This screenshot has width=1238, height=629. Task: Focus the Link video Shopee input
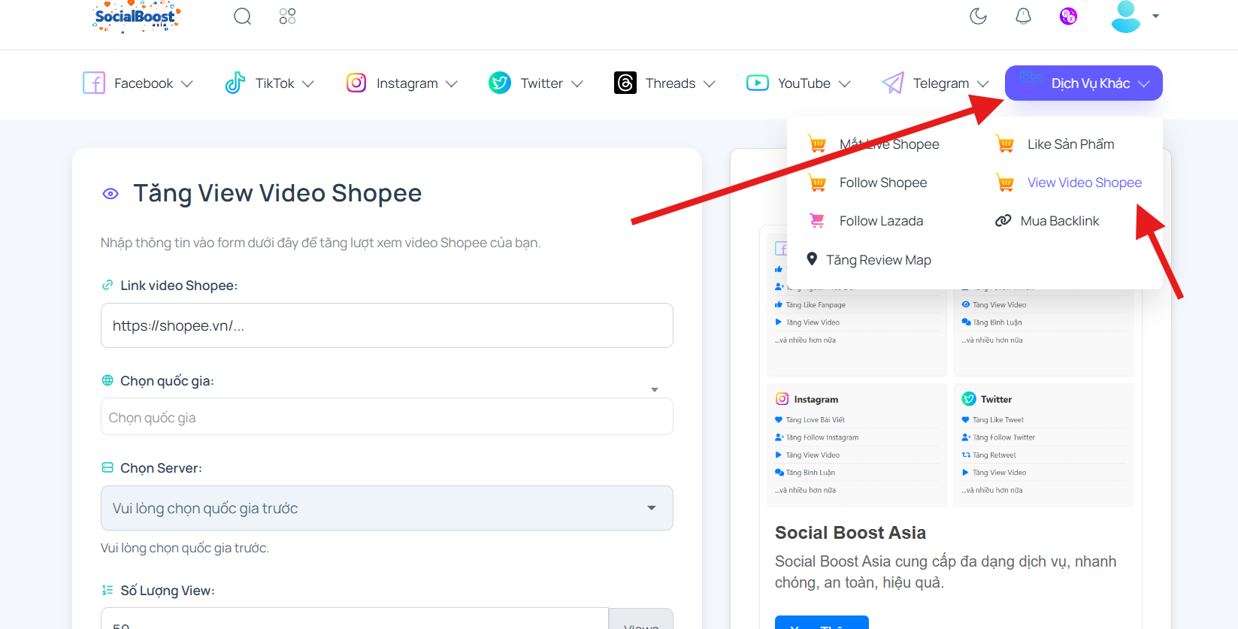tap(387, 325)
